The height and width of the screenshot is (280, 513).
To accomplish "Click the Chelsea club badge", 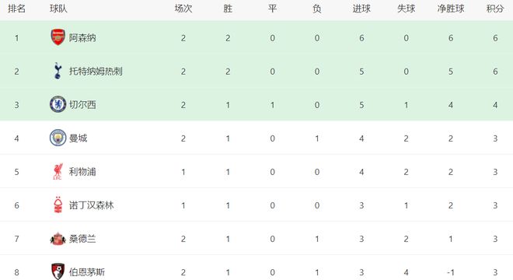I will (58, 104).
